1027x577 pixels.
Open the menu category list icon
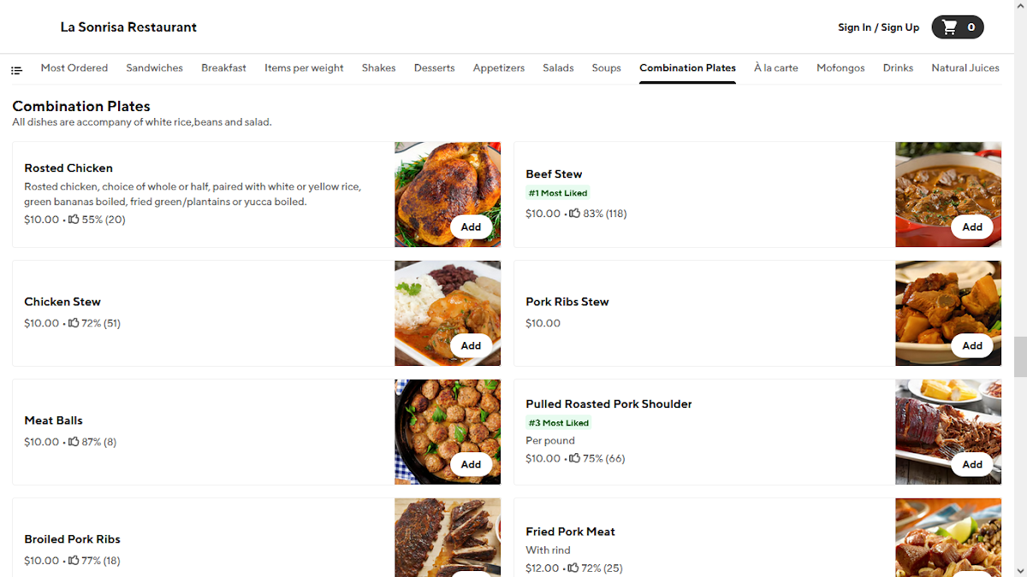16,69
